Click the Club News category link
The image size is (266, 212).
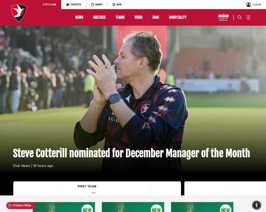21,166
